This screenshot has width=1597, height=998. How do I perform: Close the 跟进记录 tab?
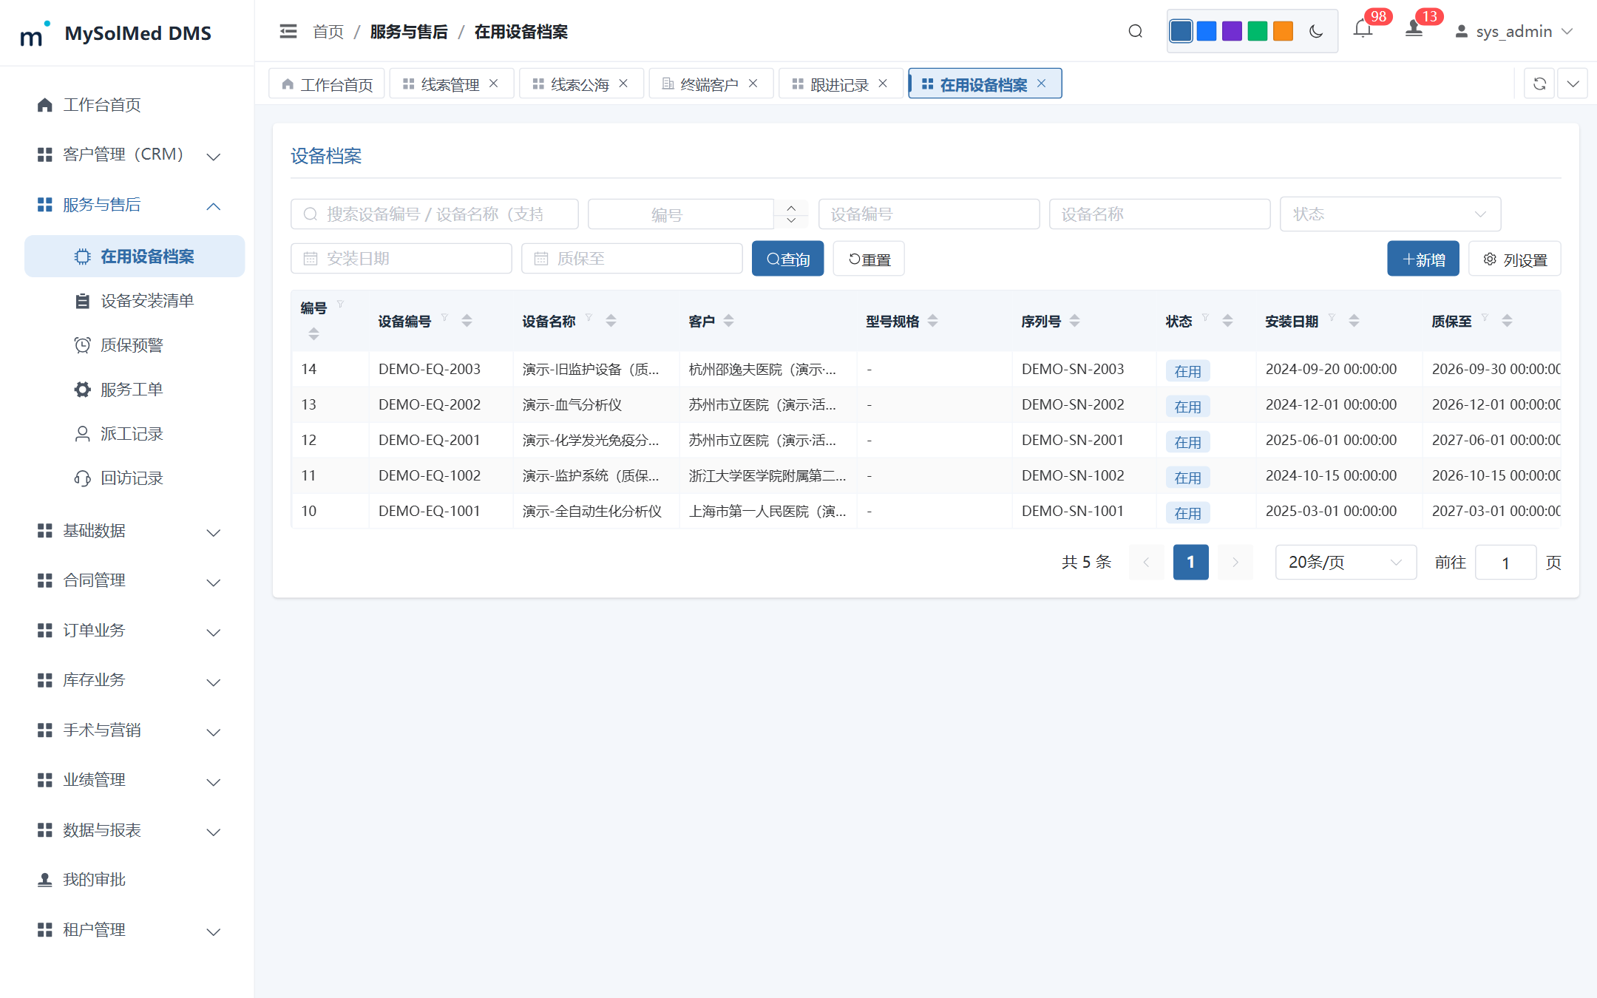883,84
